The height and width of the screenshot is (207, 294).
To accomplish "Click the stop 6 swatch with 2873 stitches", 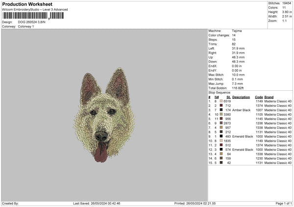I will pos(221,123).
